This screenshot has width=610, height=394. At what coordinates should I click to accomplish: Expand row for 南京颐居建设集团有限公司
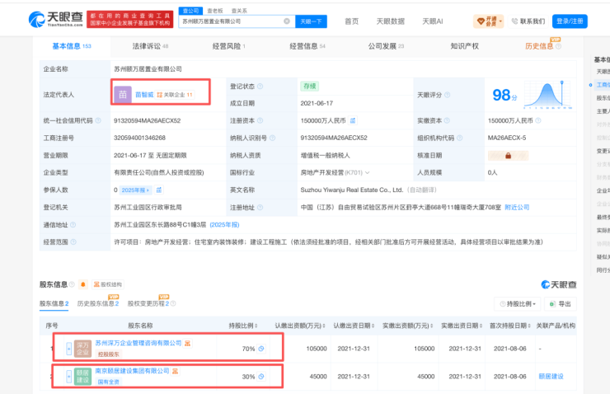tap(69, 377)
